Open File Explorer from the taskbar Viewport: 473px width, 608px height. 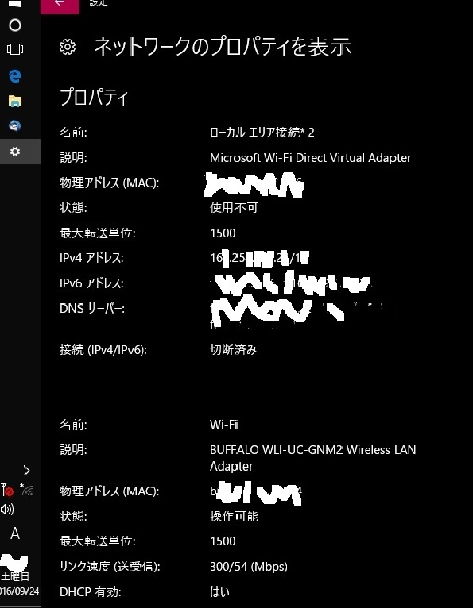(15, 102)
